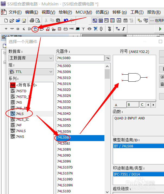The height and width of the screenshot is (194, 164).
Task: Toggle the spreadsheet view icon
Action: [101, 21]
